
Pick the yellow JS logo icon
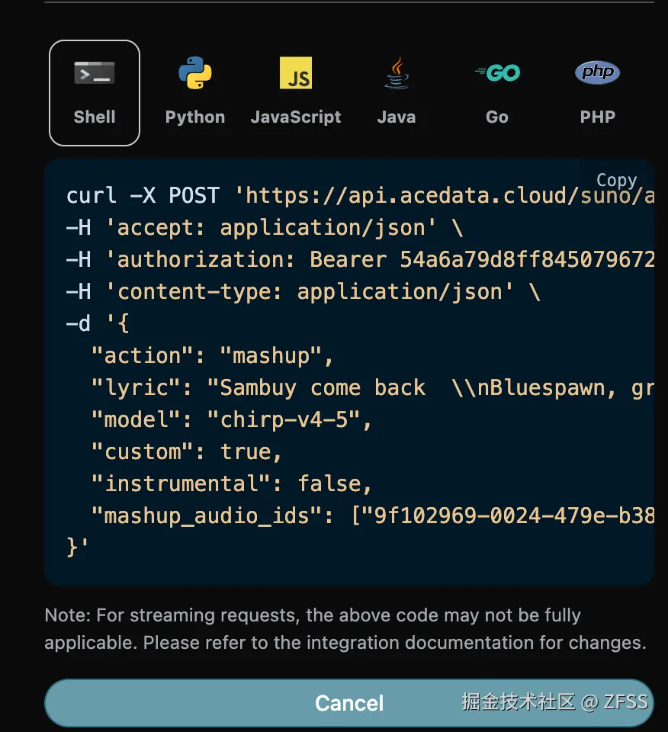click(x=296, y=73)
